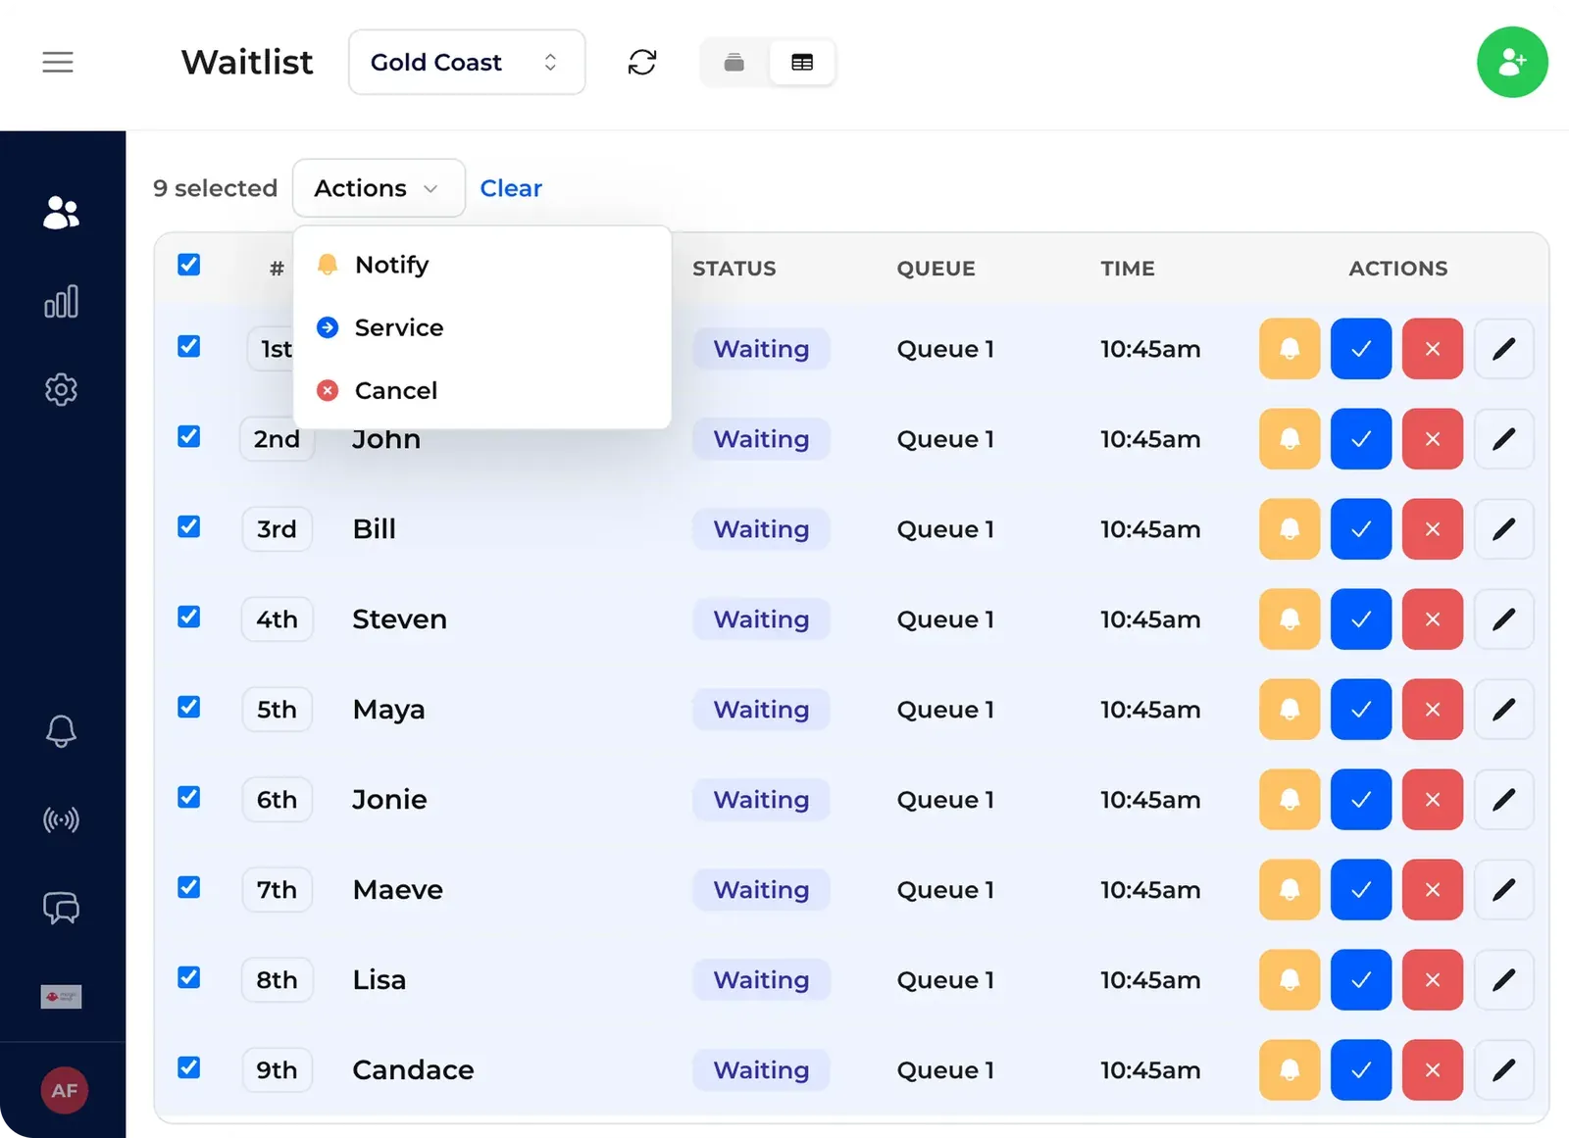
Task: Choose Notify from the Actions menu
Action: click(x=481, y=265)
